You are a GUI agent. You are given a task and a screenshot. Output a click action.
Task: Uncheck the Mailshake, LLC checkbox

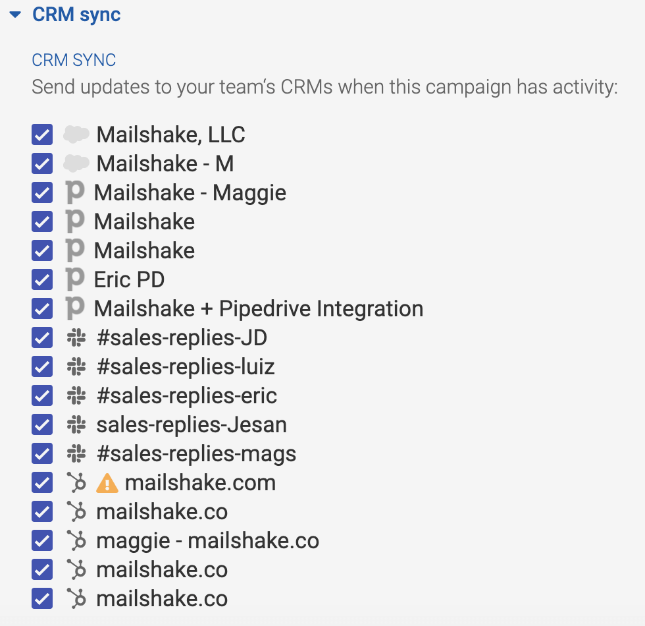(42, 135)
